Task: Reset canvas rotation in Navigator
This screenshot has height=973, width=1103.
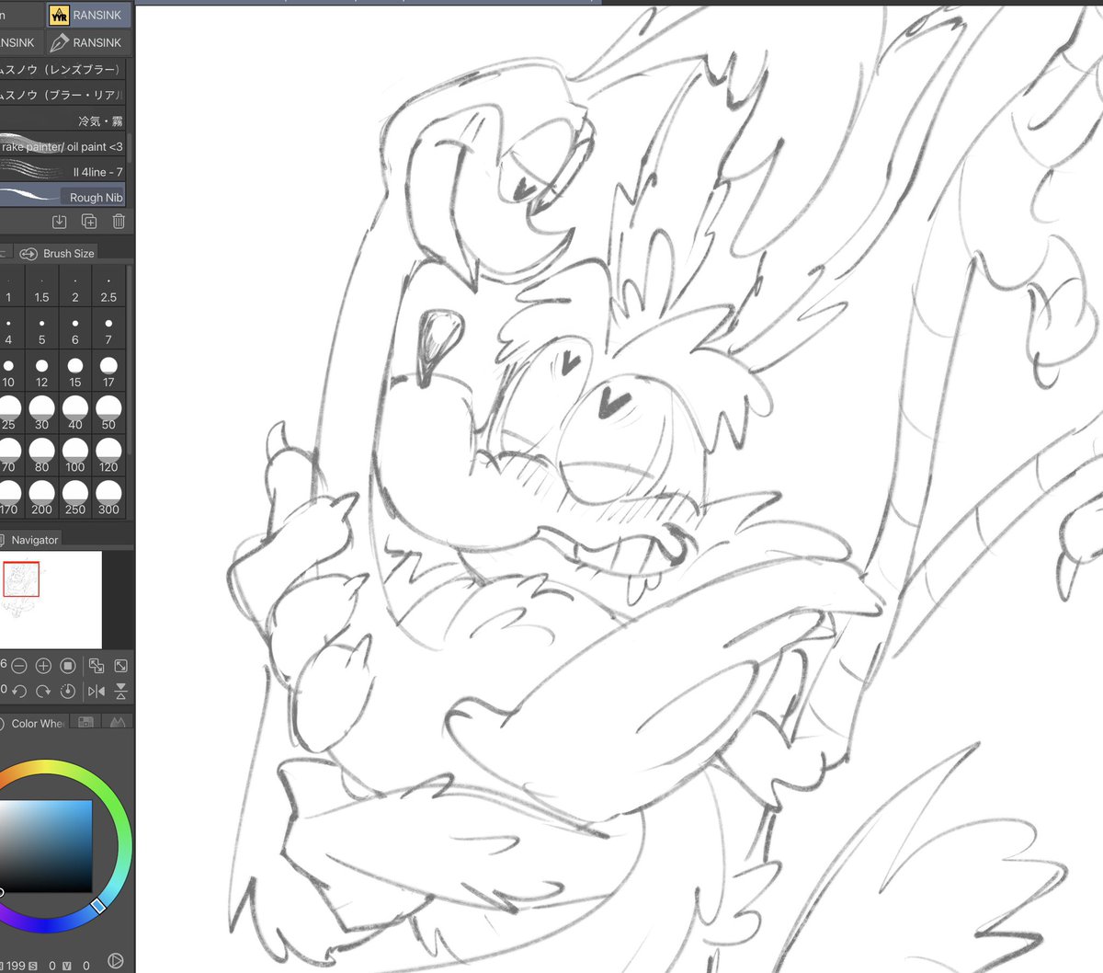Action: 67,691
